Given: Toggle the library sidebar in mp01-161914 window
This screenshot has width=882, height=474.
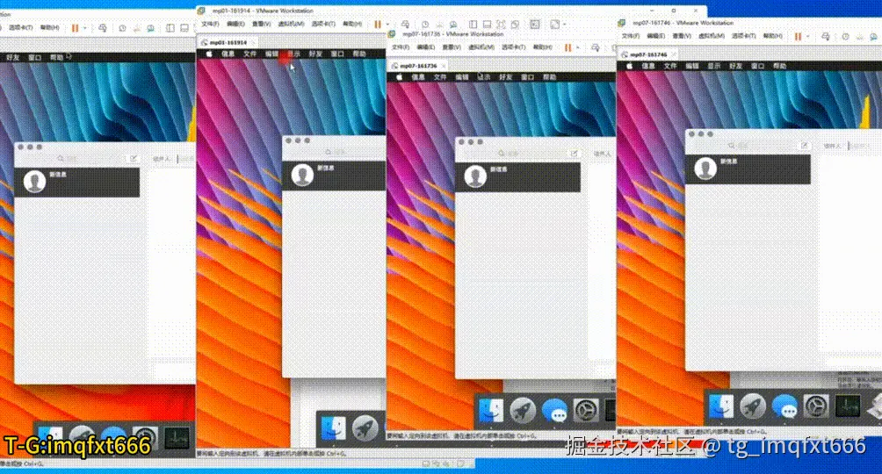Looking at the screenshot, I should point(473,25).
